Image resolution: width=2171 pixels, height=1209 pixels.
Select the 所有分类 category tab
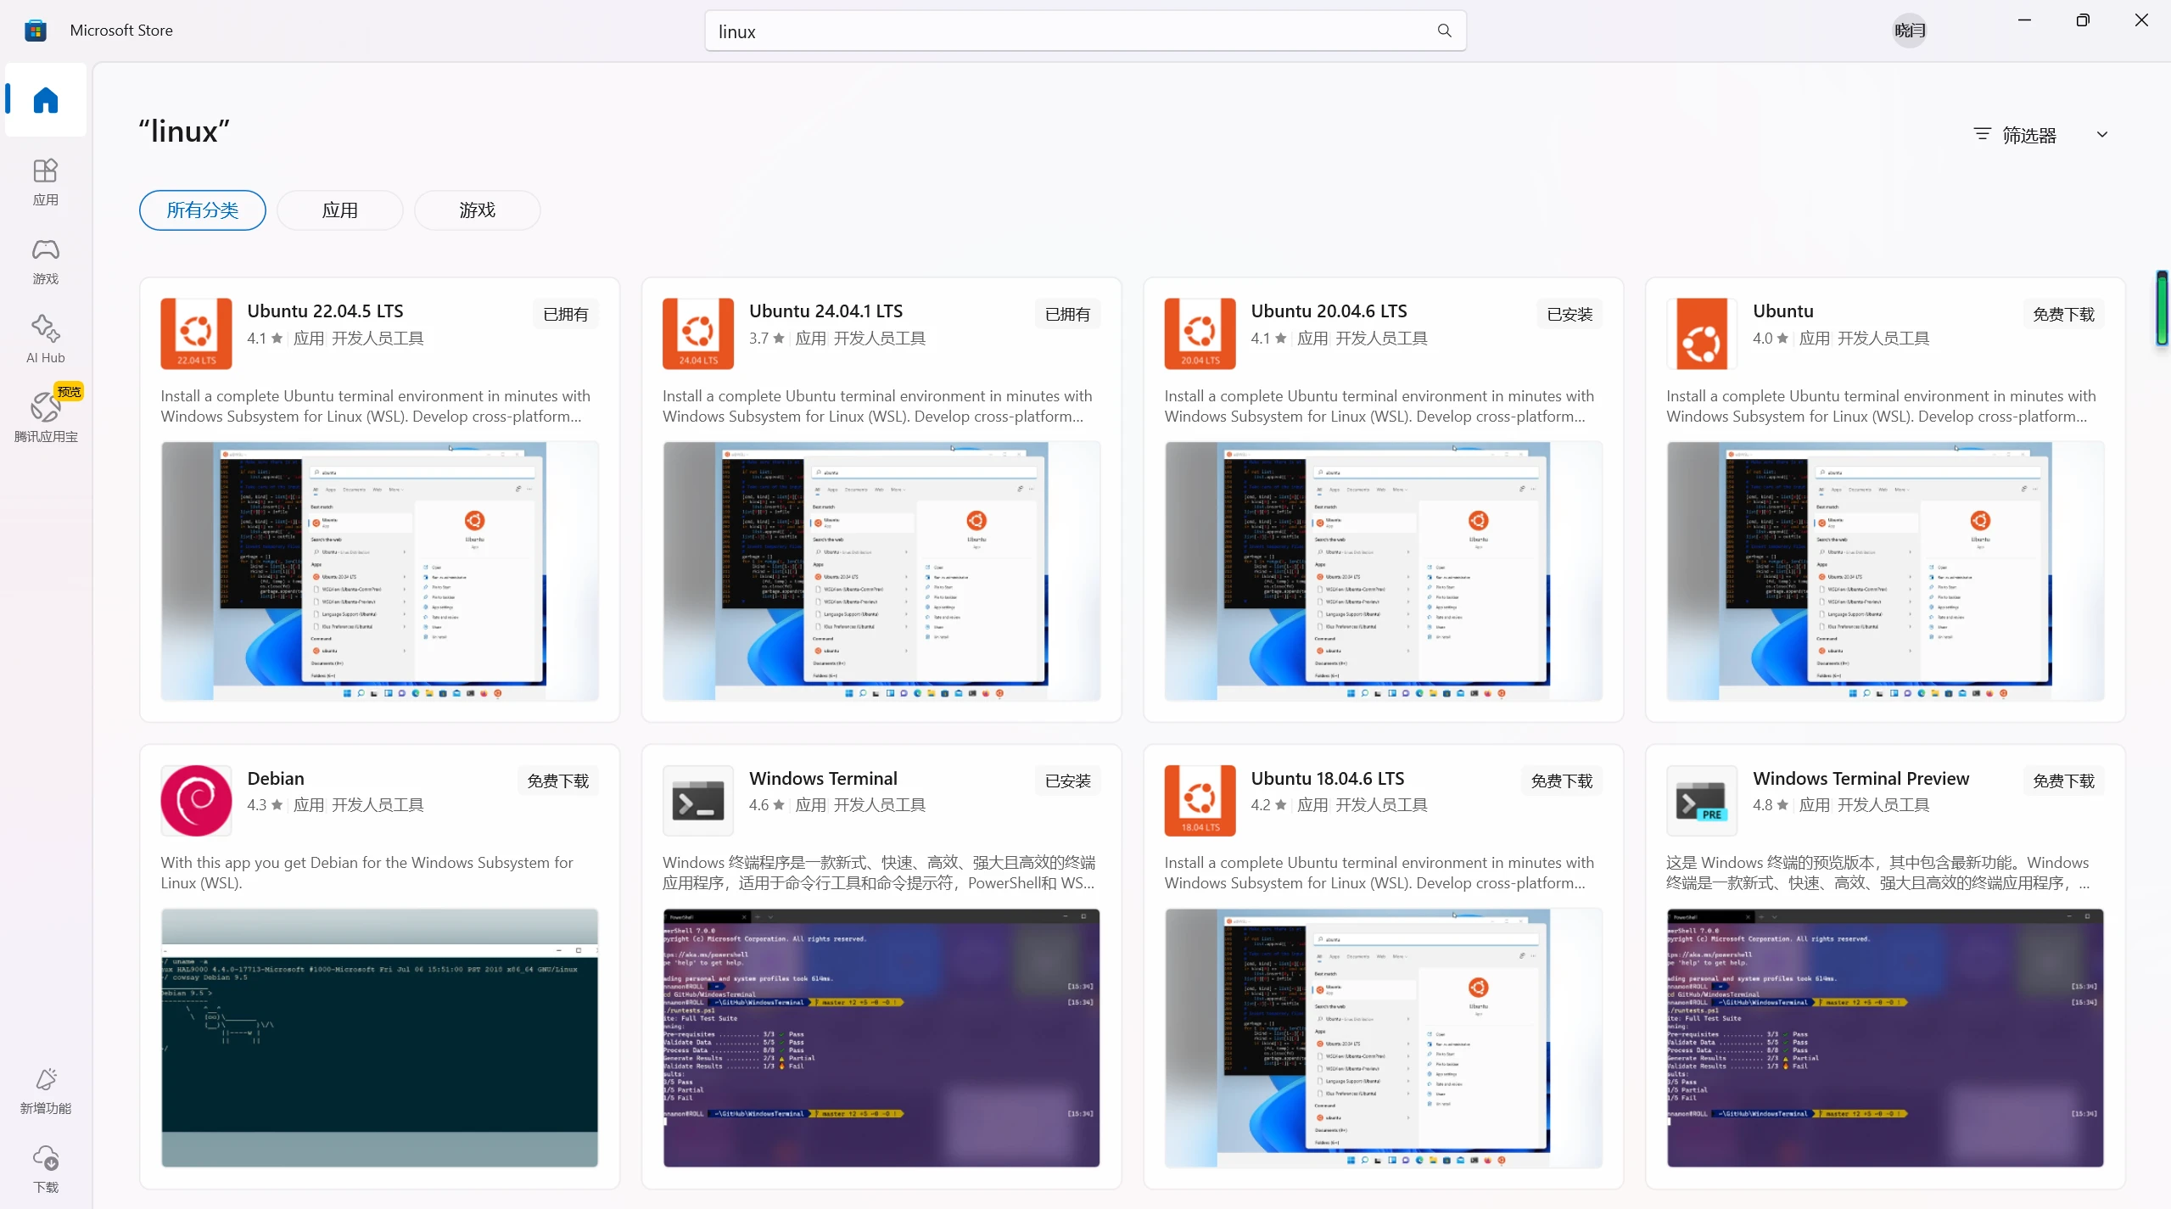[x=202, y=210]
